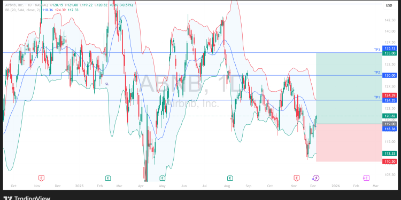Click the 127.50 tick on the price axis
The width and height of the screenshot is (401, 200).
point(390,86)
